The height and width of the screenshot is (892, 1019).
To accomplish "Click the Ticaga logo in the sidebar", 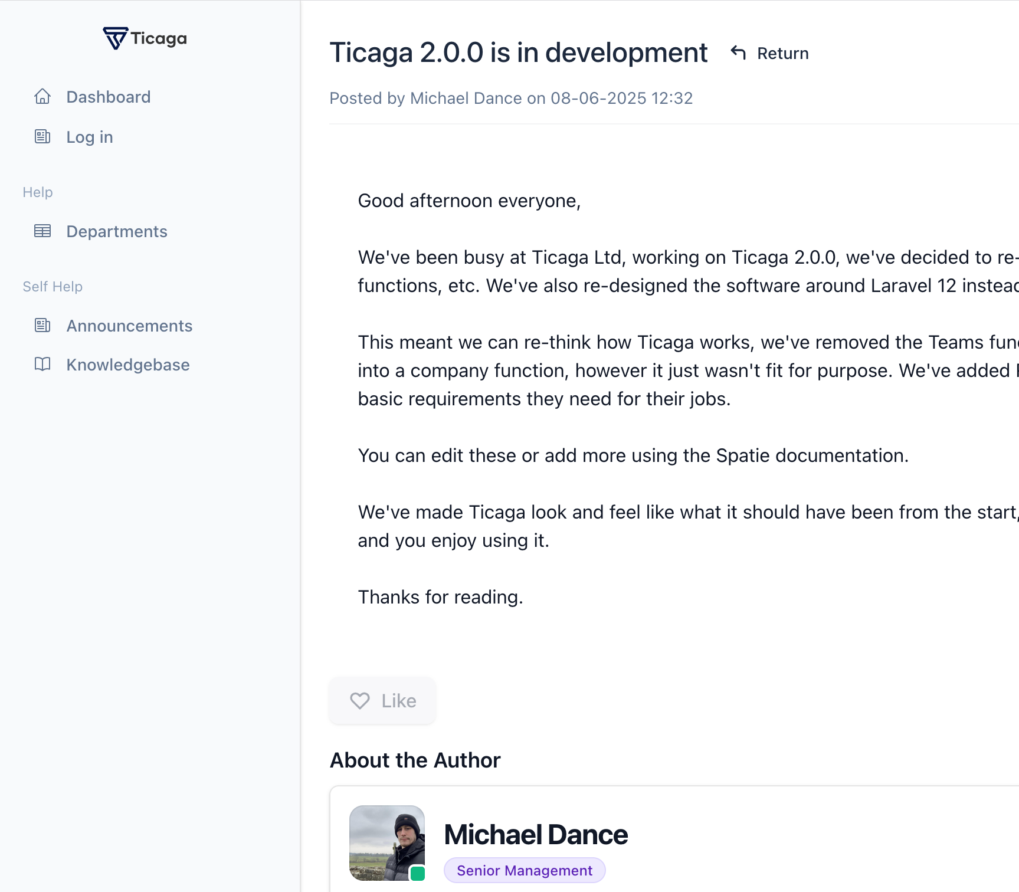I will 145,38.
